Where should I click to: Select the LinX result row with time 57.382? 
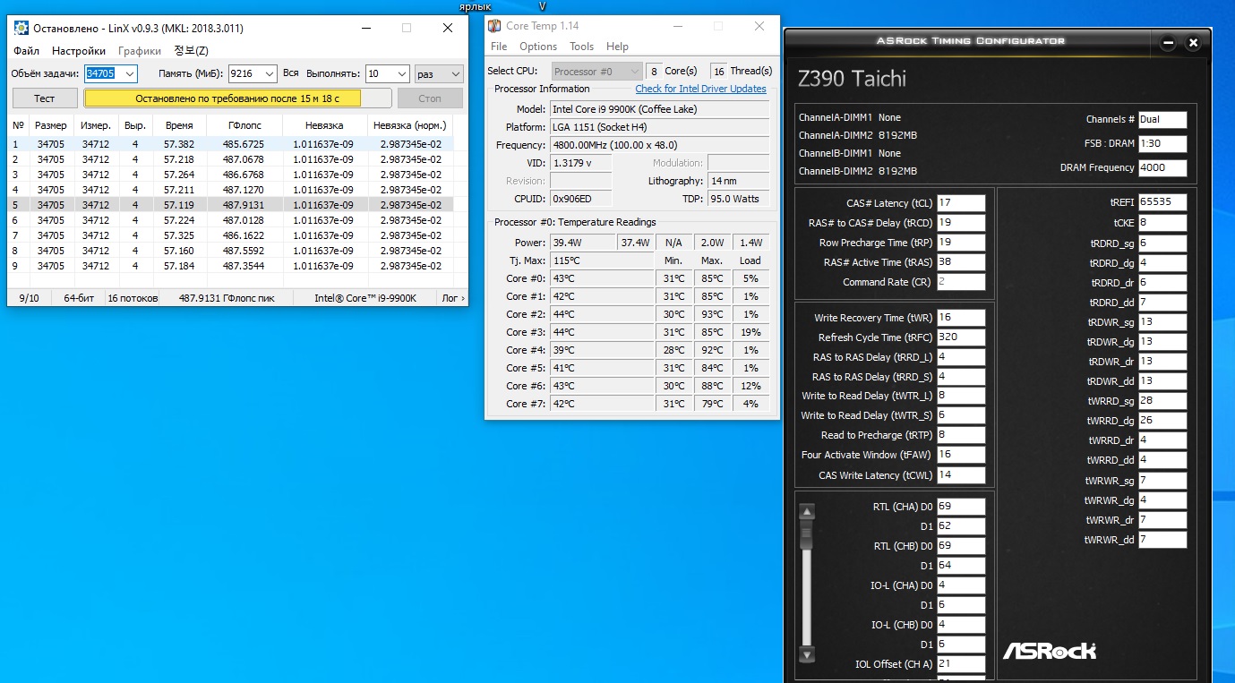point(231,144)
